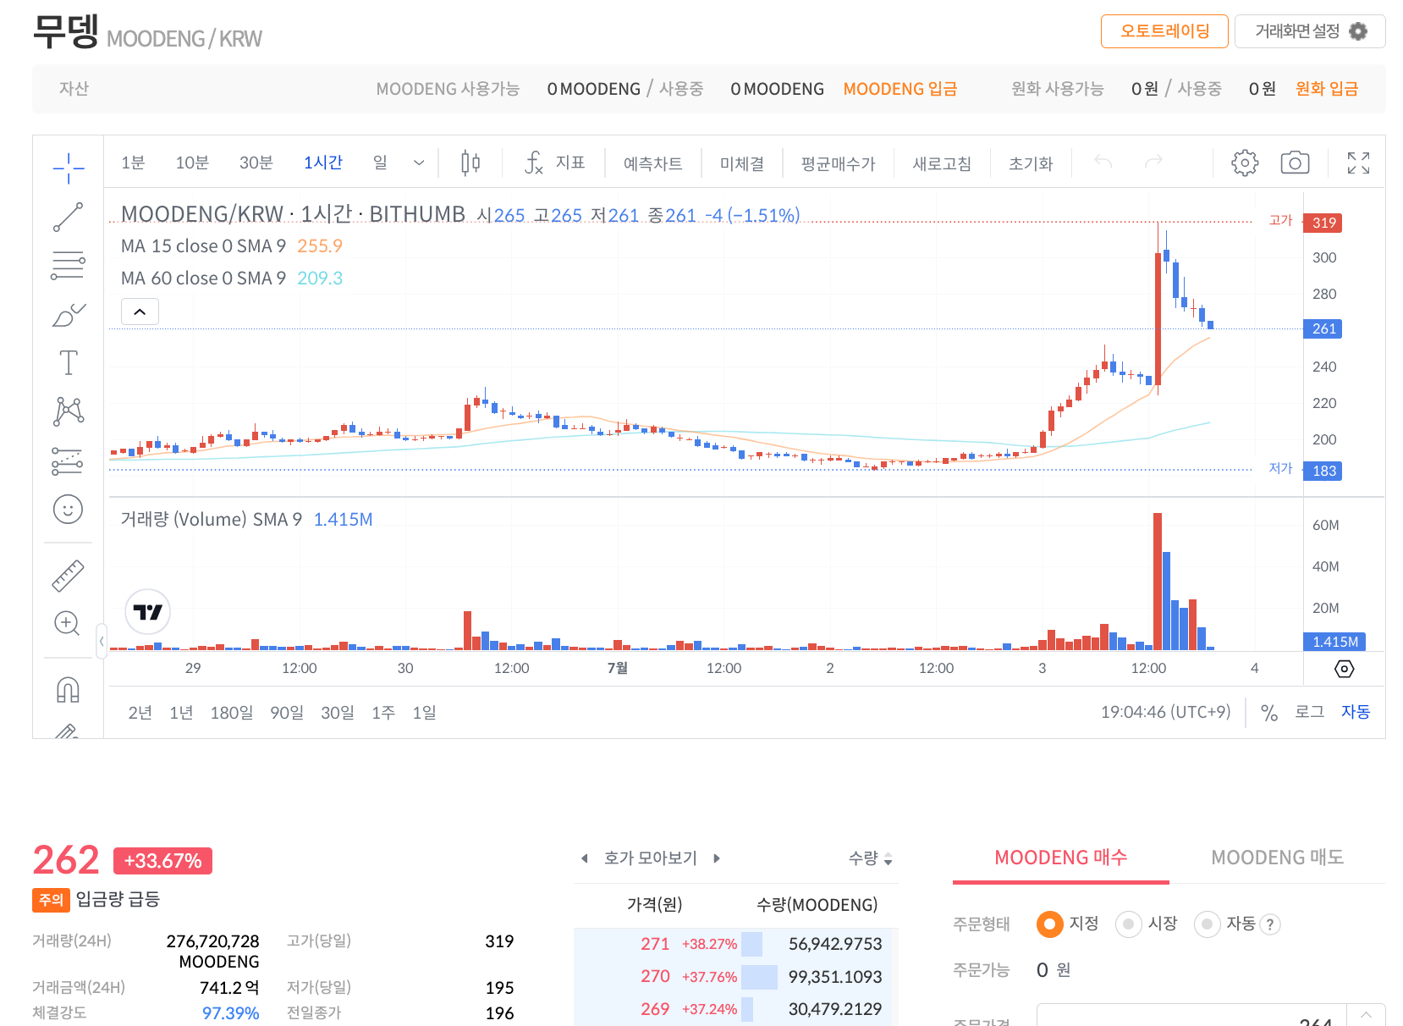The image size is (1403, 1026).
Task: Click the 원화 입금 link
Action: (x=1327, y=89)
